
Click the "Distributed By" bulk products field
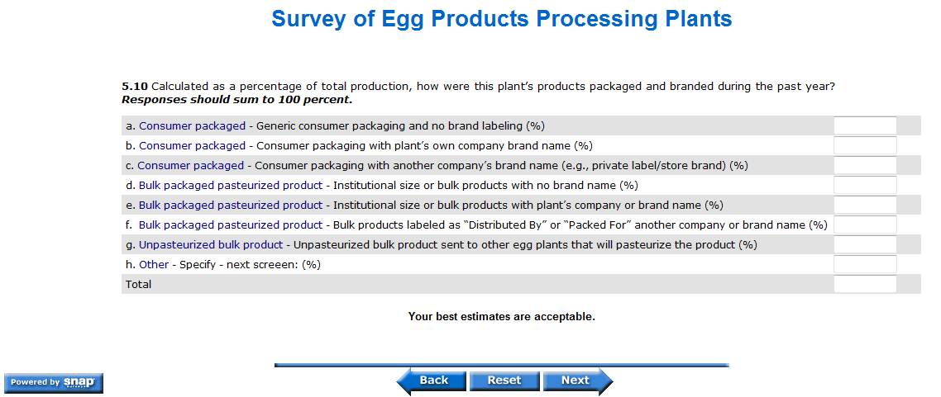pyautogui.click(x=865, y=225)
